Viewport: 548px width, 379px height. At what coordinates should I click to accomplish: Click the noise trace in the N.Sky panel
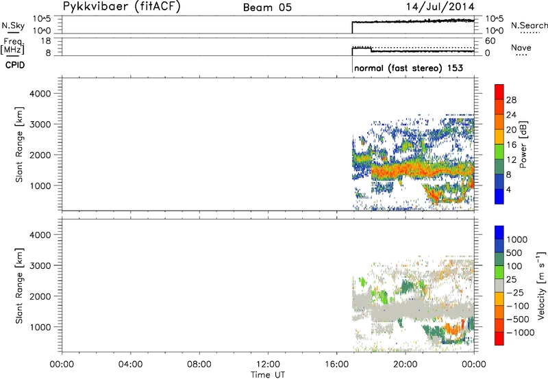pos(412,22)
